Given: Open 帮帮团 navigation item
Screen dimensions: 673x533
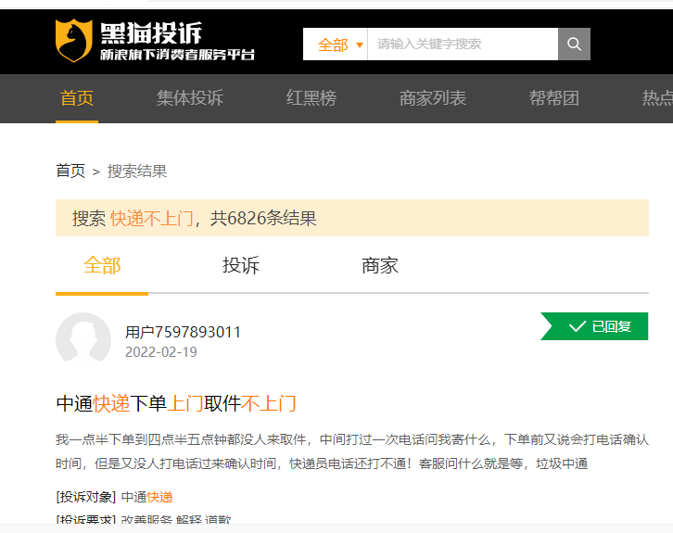Looking at the screenshot, I should pyautogui.click(x=554, y=98).
